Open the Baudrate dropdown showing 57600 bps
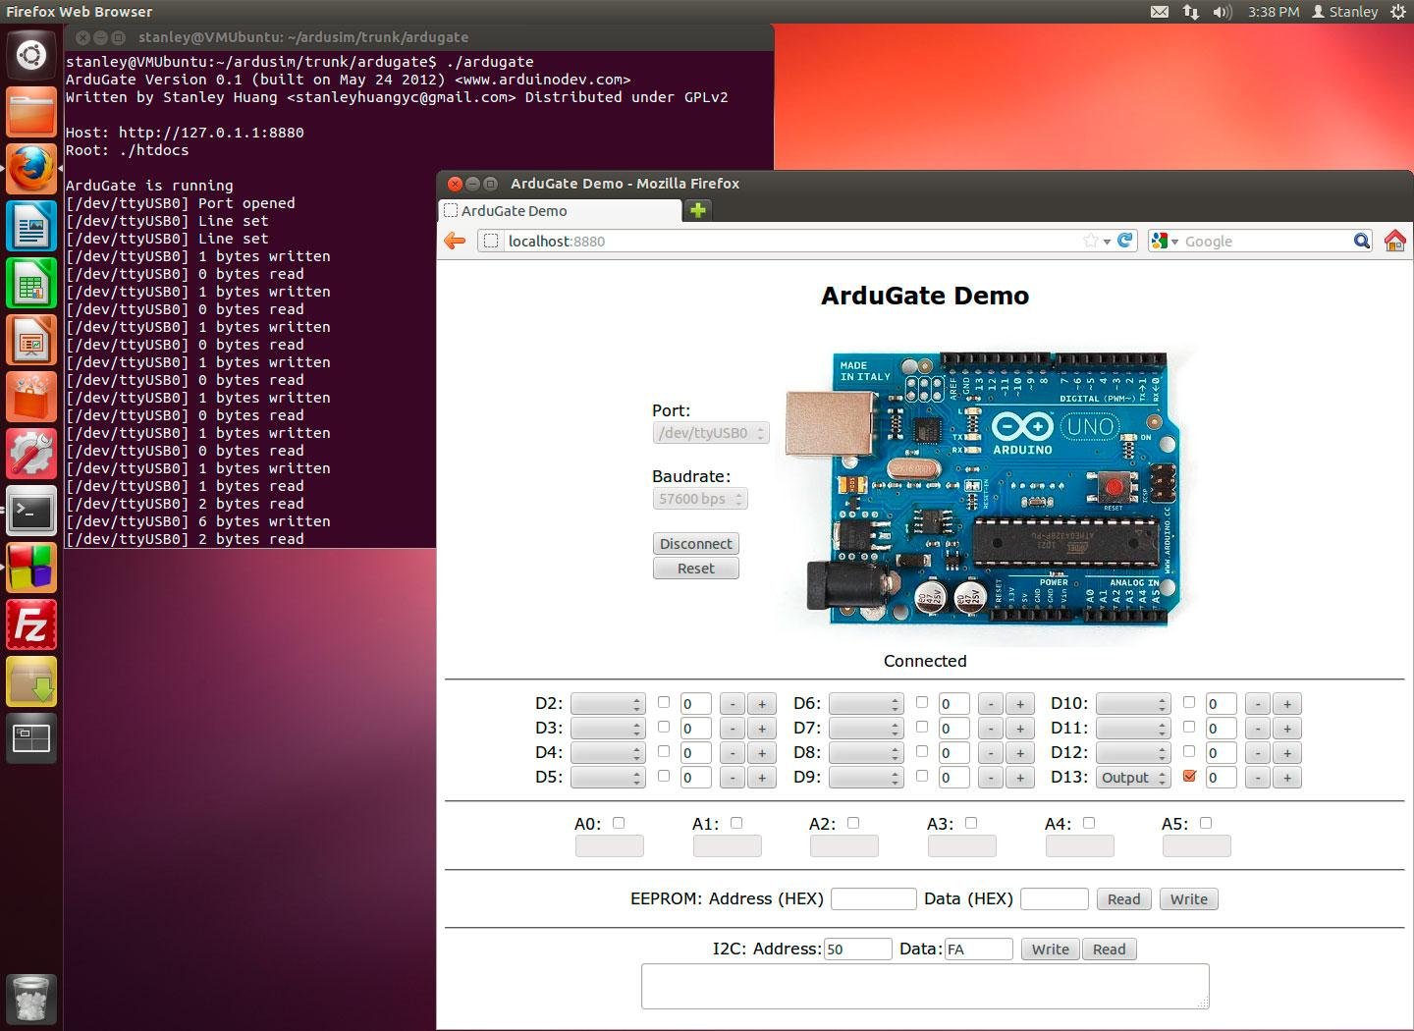Image resolution: width=1414 pixels, height=1031 pixels. [x=700, y=498]
